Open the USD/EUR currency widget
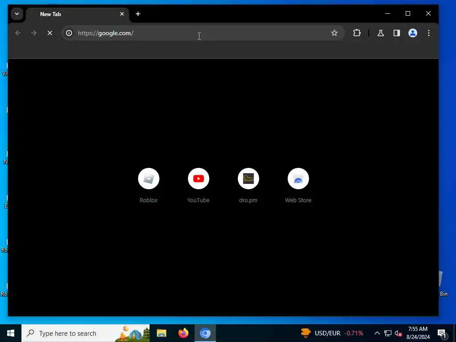This screenshot has height=342, width=456. (332, 333)
